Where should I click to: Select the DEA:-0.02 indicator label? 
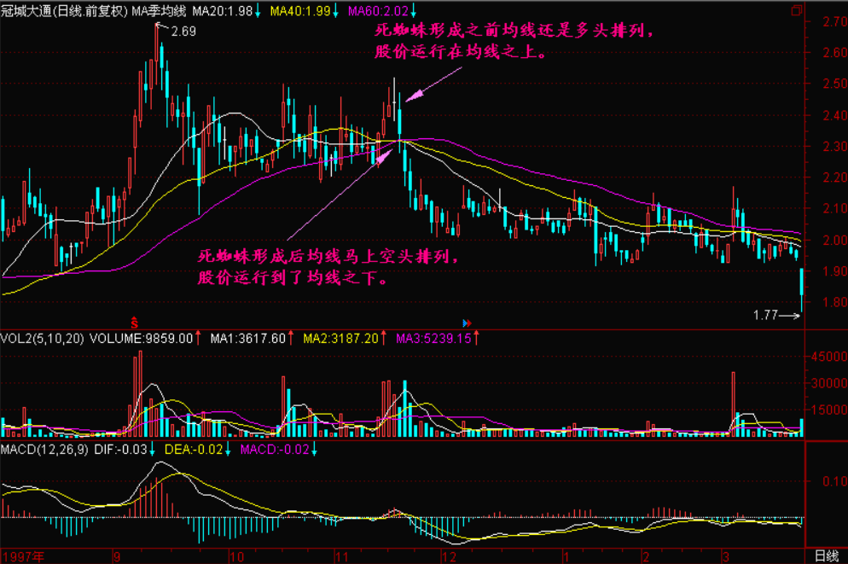(198, 449)
